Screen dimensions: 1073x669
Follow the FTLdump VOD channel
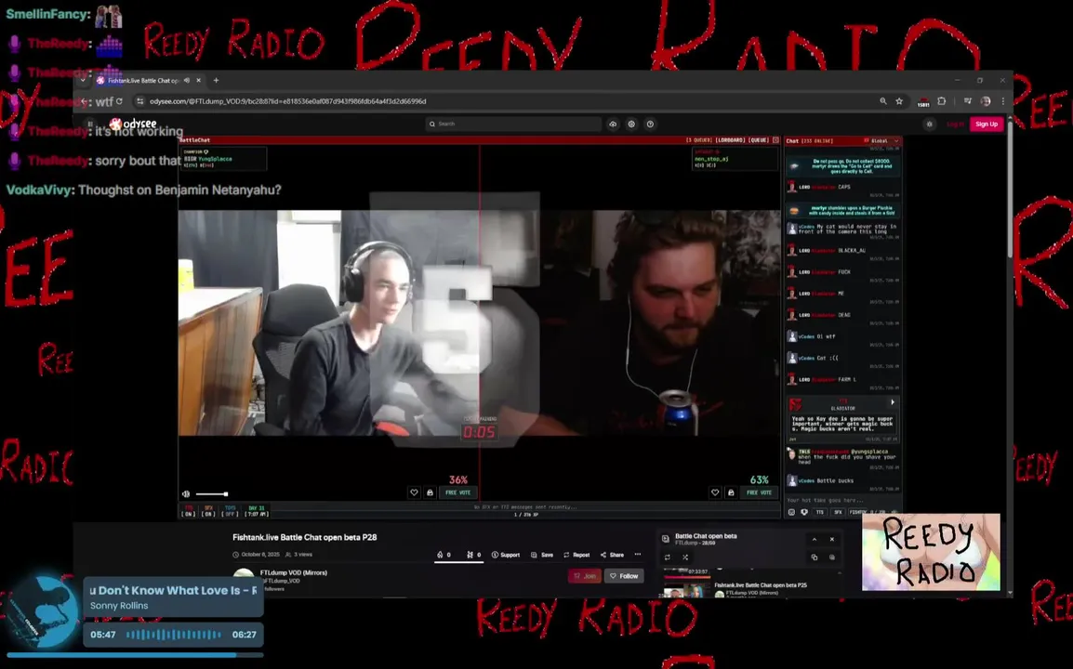(624, 576)
